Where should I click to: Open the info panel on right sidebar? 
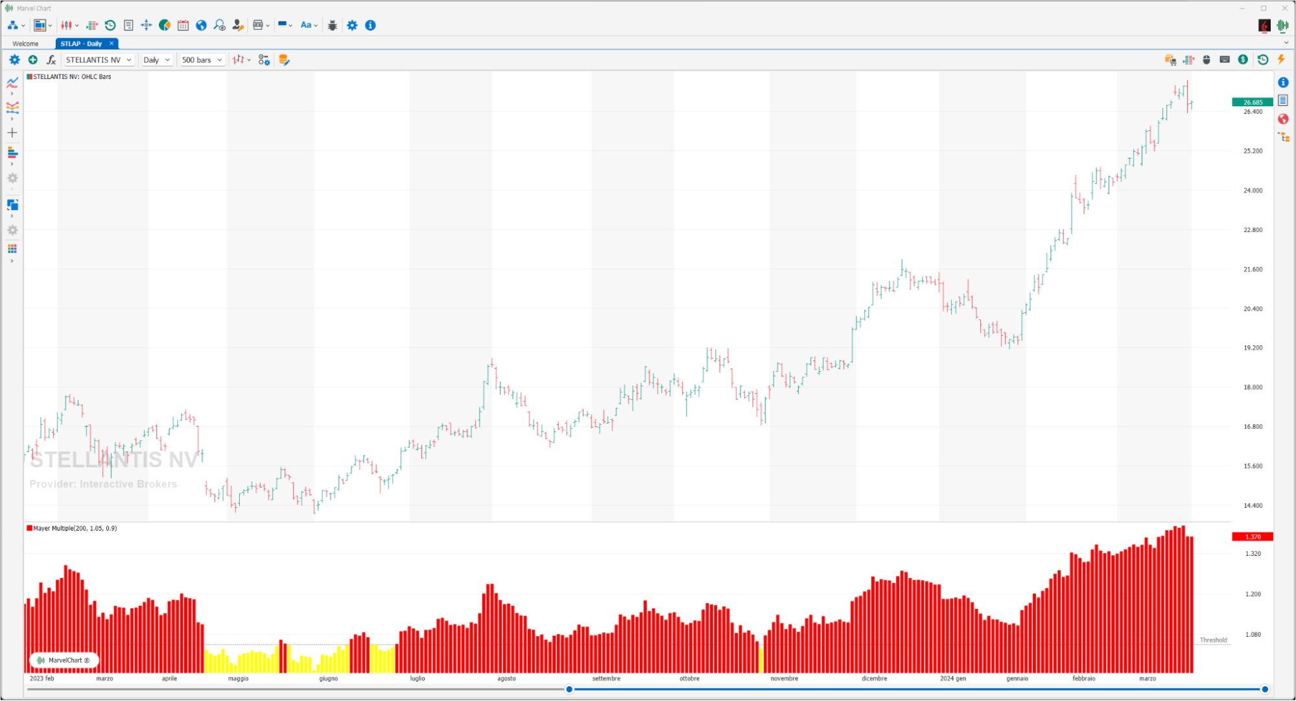1283,82
